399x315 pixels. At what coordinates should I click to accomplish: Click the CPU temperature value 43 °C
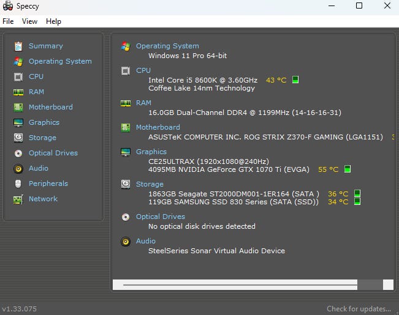276,80
